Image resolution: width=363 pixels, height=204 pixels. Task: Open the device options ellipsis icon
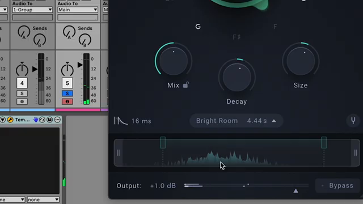click(x=57, y=120)
